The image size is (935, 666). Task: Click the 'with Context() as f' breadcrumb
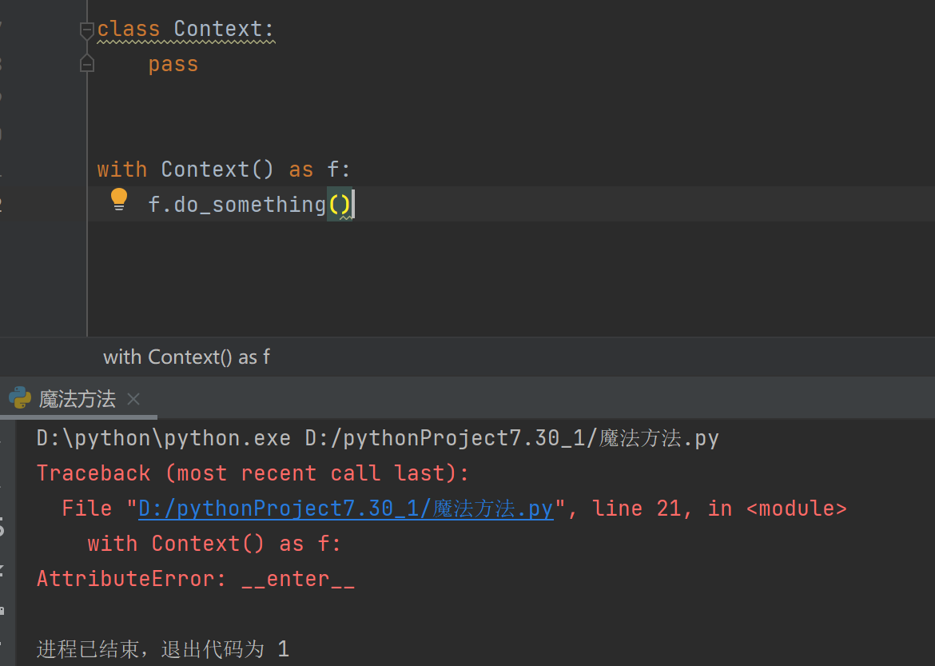click(186, 357)
